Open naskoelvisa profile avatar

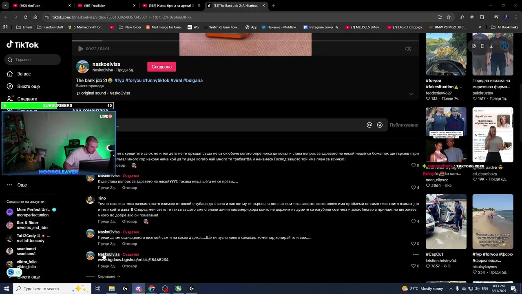[x=83, y=67]
